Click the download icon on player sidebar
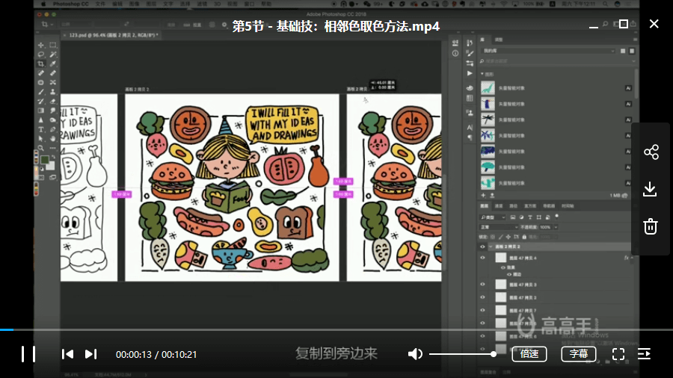The image size is (673, 378). pos(651,189)
